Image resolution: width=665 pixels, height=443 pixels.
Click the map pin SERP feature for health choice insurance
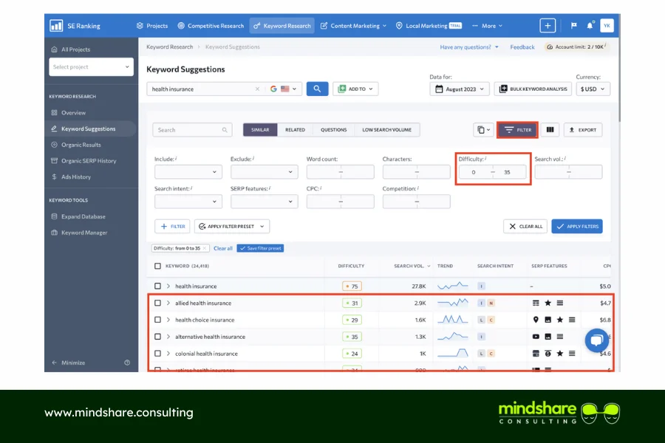click(x=536, y=320)
